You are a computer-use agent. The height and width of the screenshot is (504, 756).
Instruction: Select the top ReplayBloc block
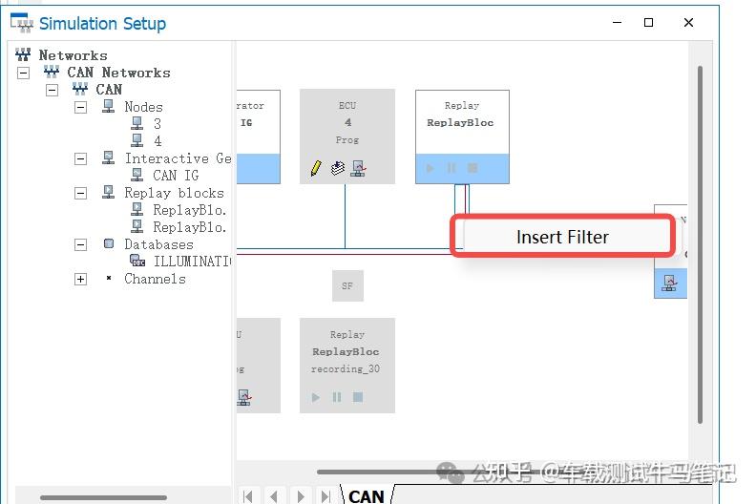[x=462, y=136]
